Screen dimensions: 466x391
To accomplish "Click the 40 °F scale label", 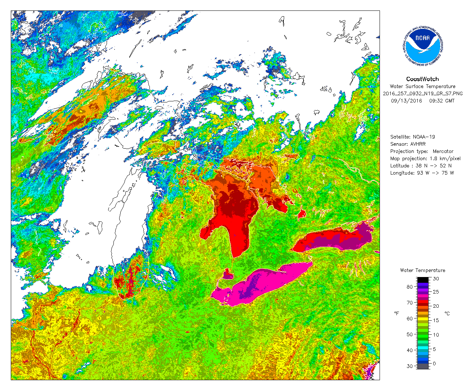I will 409,350.
